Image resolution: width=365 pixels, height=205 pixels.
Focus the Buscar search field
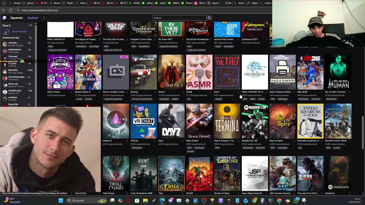179,18
